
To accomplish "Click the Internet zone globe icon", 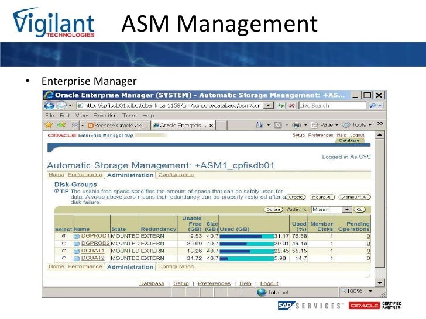I will coord(262,292).
